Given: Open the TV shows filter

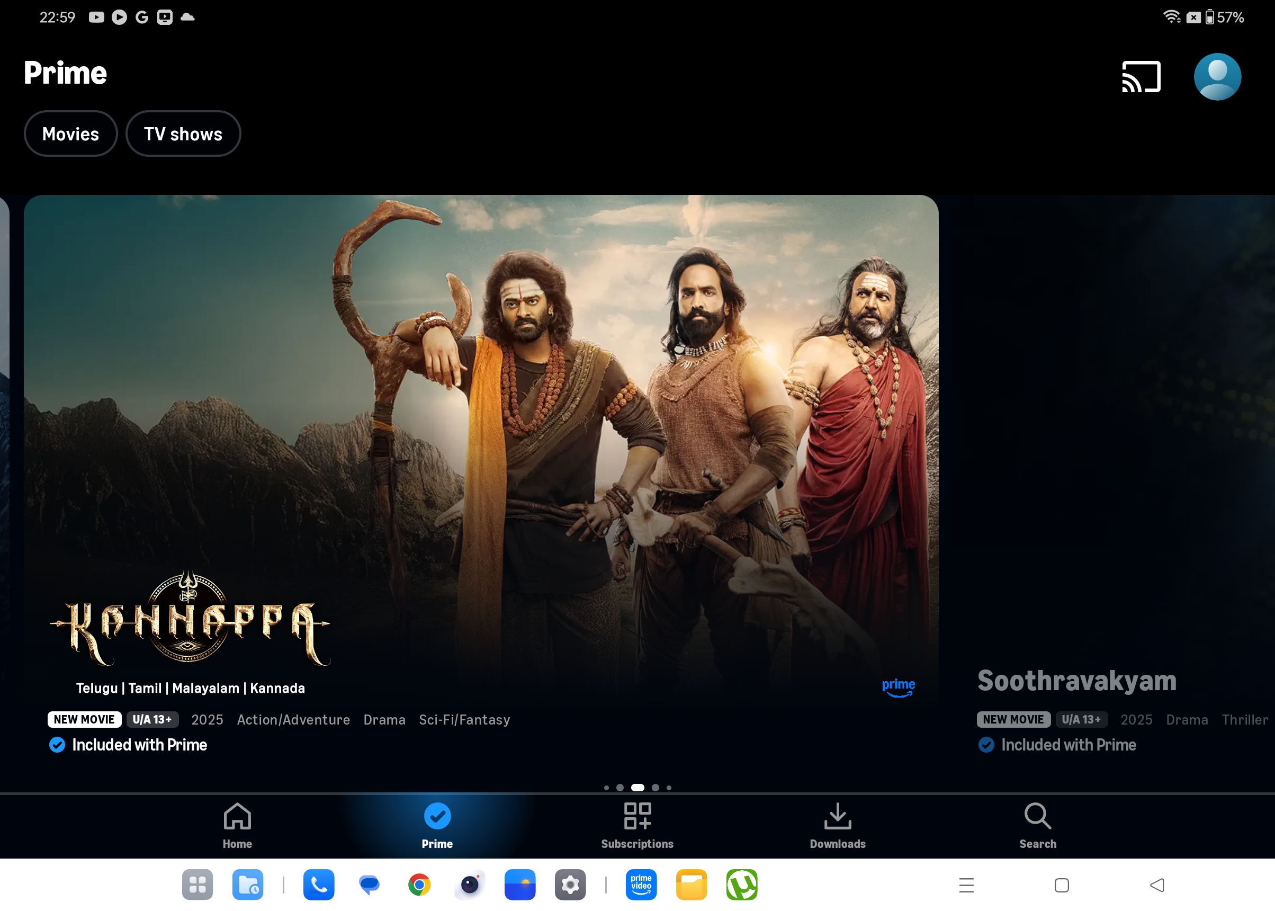Looking at the screenshot, I should tap(183, 133).
